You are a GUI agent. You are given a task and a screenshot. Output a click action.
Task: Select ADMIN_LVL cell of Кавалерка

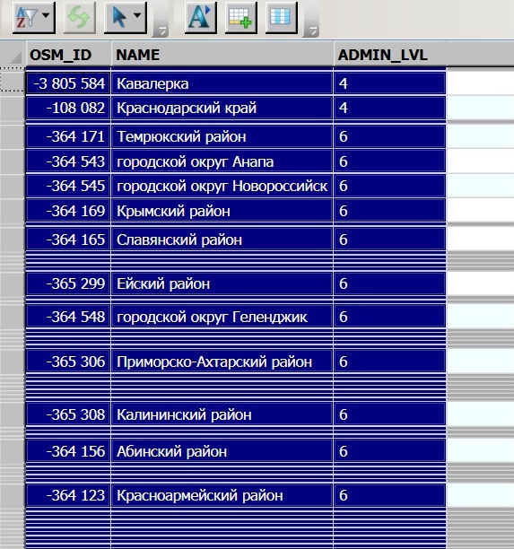click(389, 83)
